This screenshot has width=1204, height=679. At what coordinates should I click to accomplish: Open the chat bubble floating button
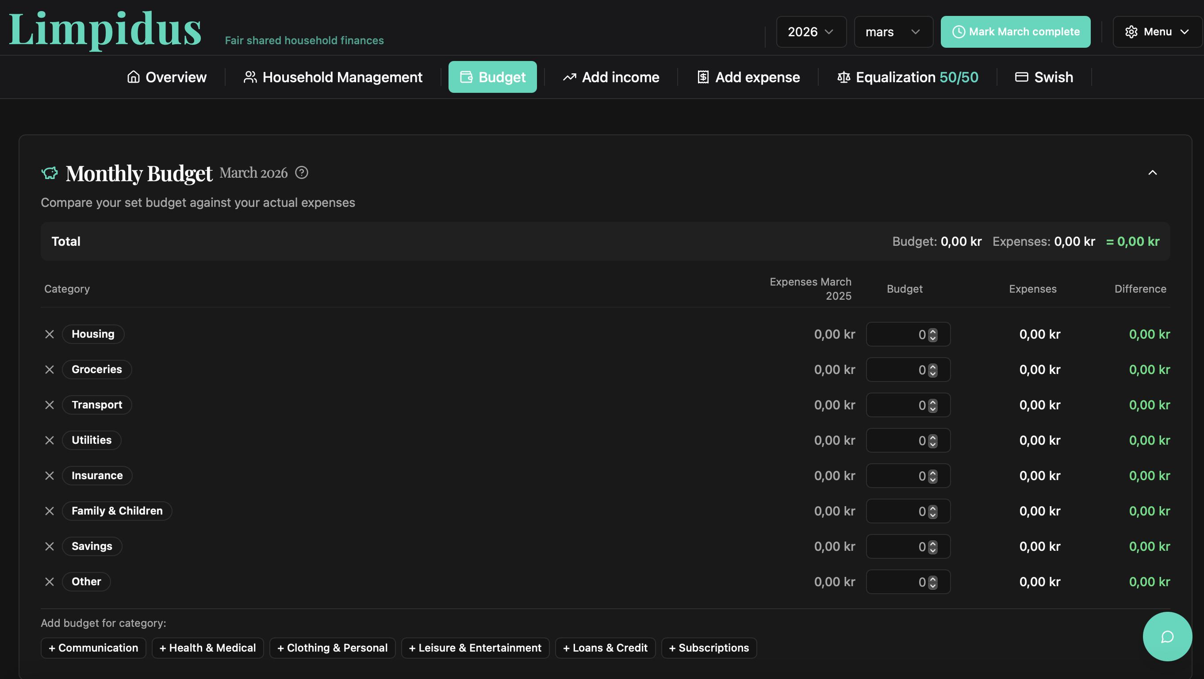tap(1167, 637)
